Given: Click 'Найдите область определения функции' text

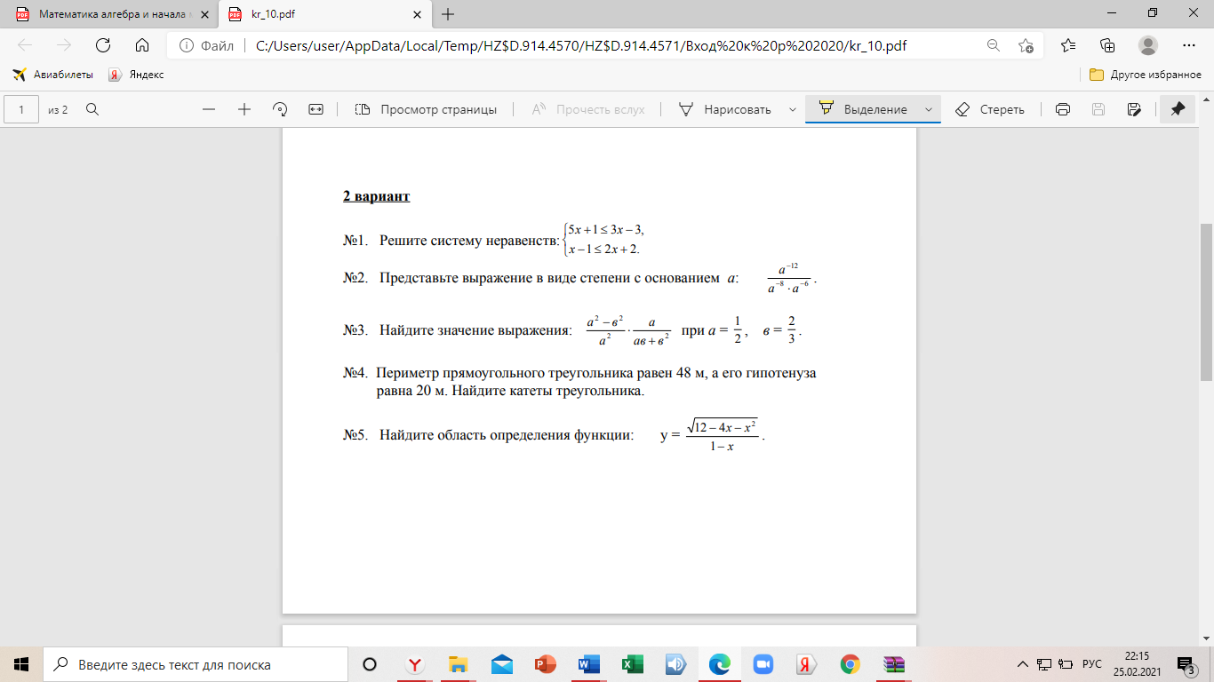Looking at the screenshot, I should (507, 435).
